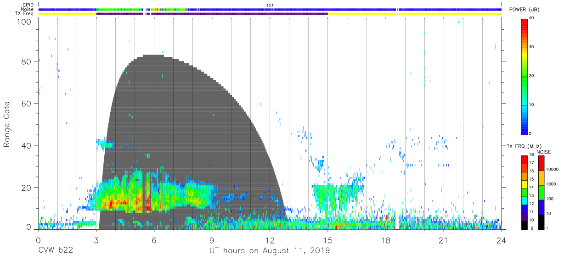This screenshot has width=564, height=260.
Task: Click the "POWER (dB)" legend title
Action: (x=524, y=10)
